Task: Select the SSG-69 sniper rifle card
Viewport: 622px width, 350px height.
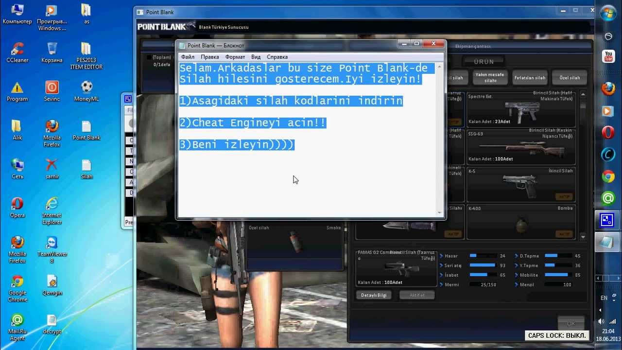Action: click(521, 147)
